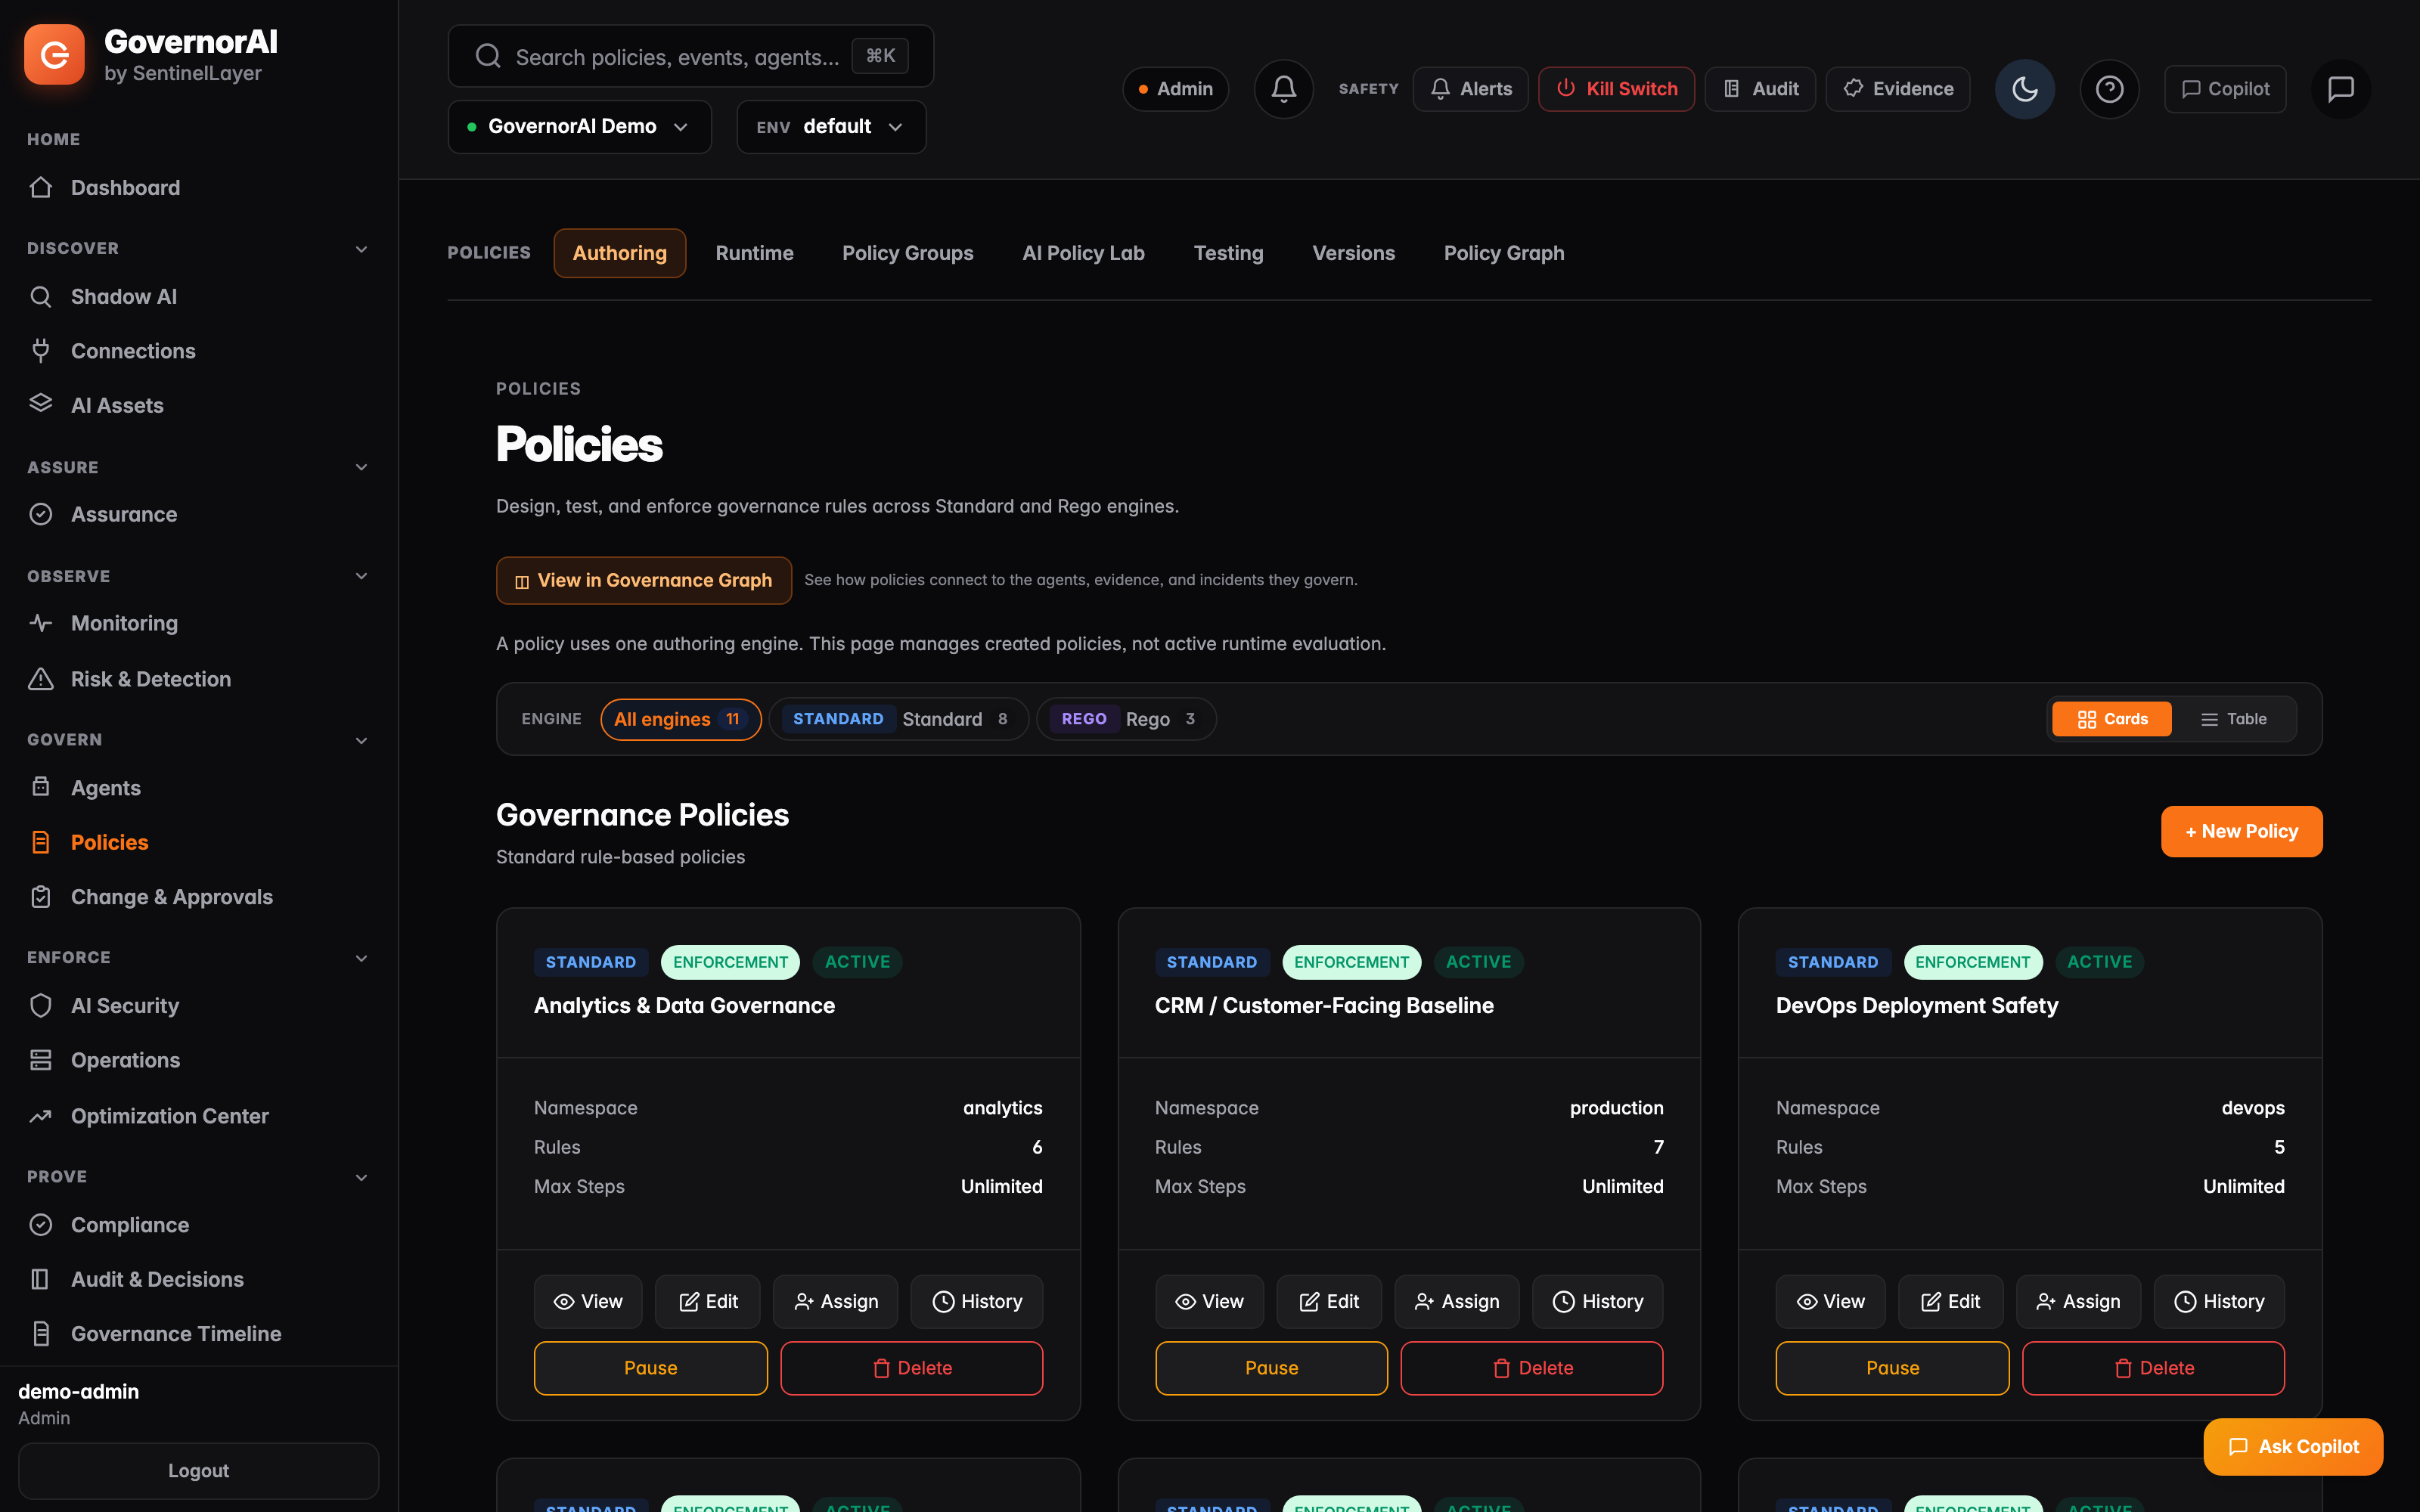Switch to the Testing tab
This screenshot has height=1512, width=2420.
pyautogui.click(x=1228, y=253)
